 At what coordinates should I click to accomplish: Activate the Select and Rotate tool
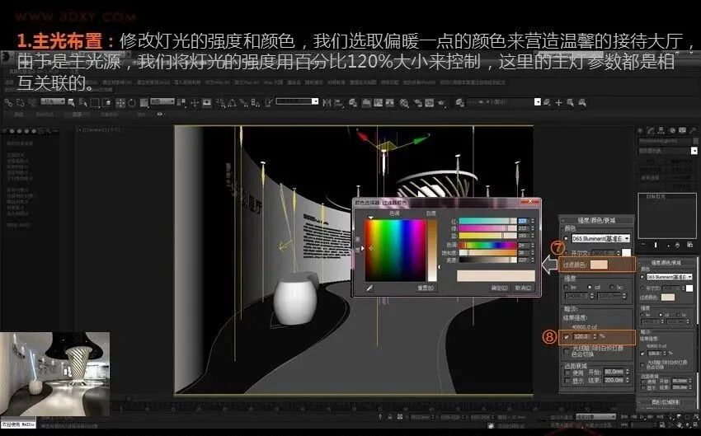(x=132, y=102)
